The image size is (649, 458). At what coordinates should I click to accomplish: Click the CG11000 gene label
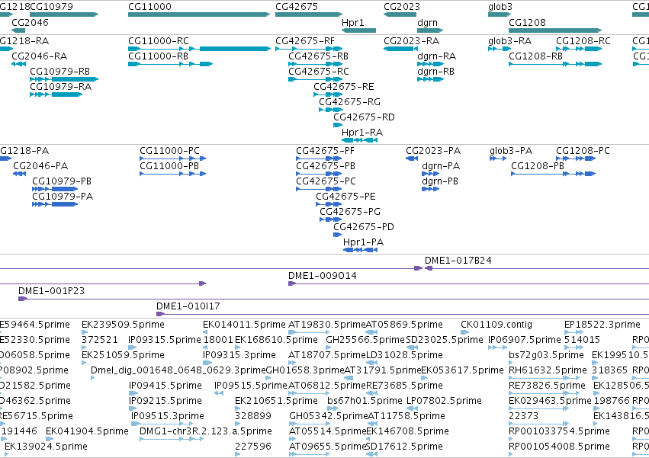click(x=149, y=7)
